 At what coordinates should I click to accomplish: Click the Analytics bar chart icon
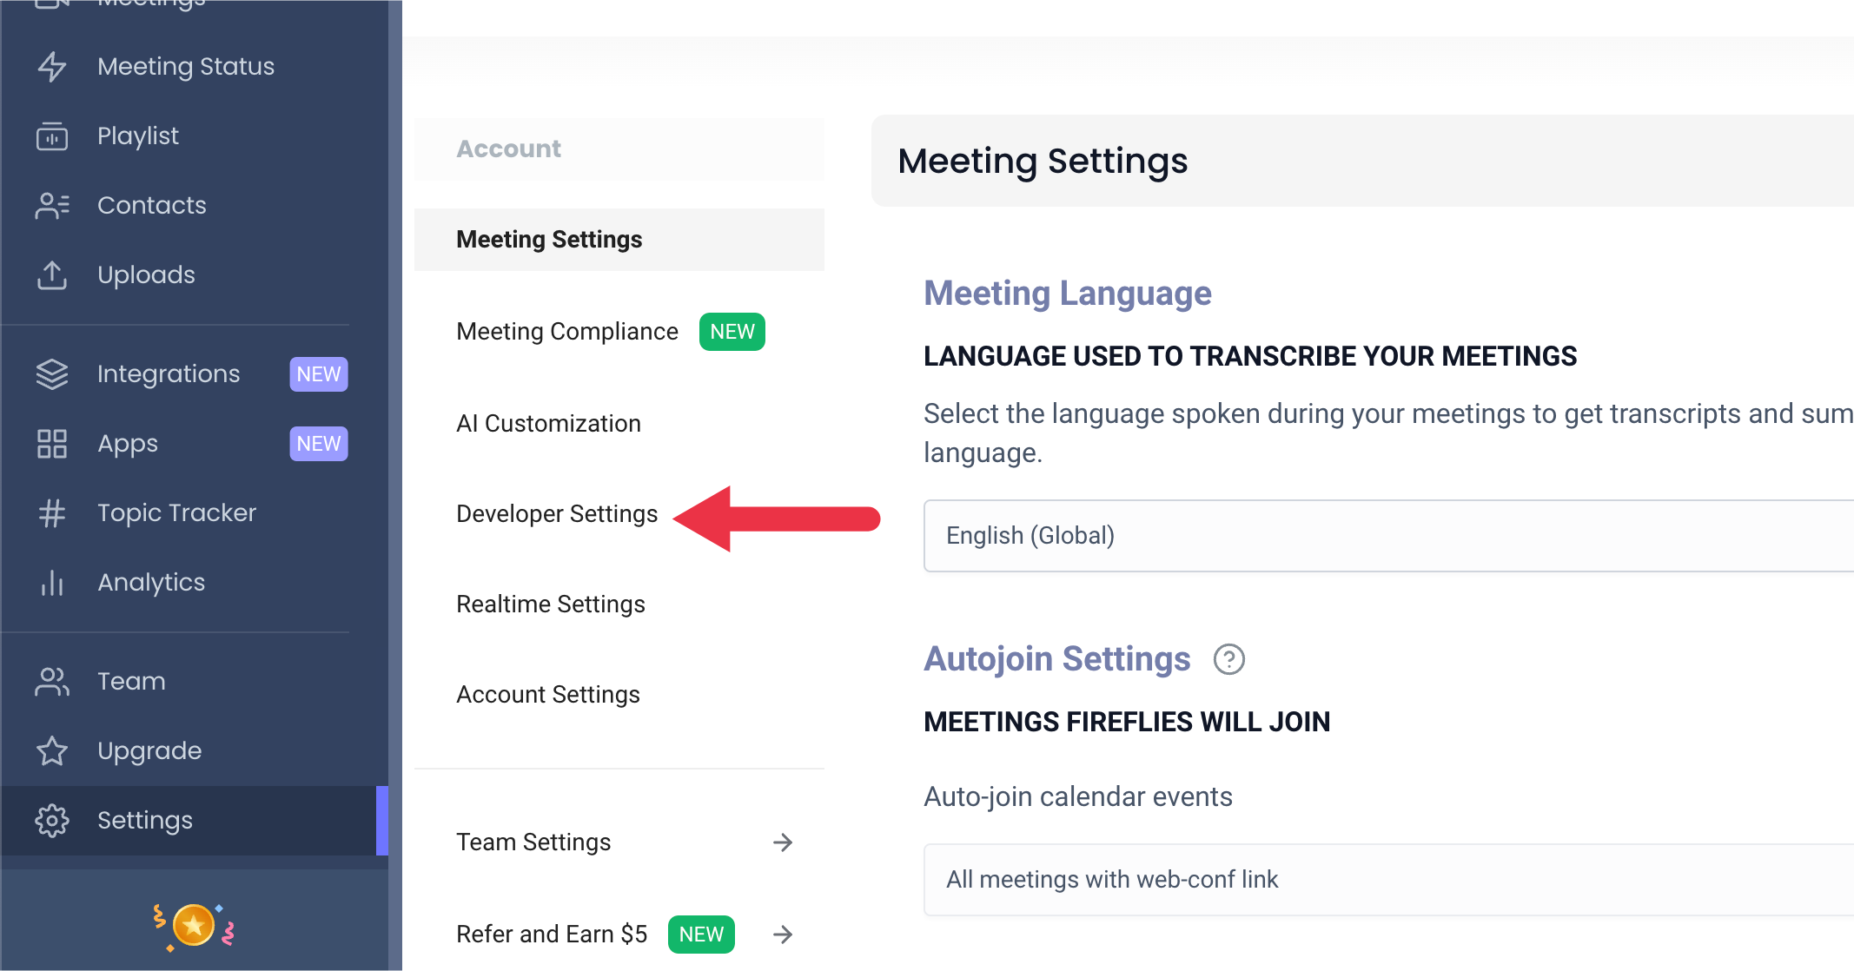[x=52, y=583]
